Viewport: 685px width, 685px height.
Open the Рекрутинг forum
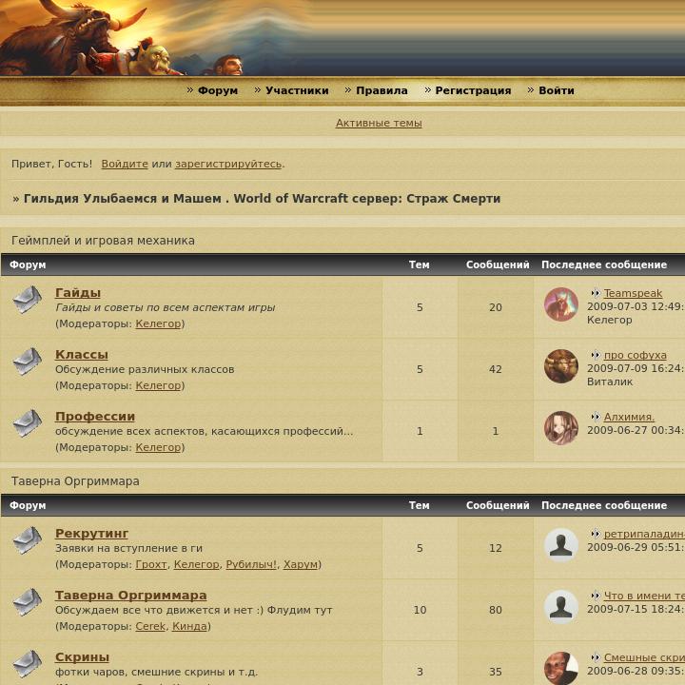point(91,534)
